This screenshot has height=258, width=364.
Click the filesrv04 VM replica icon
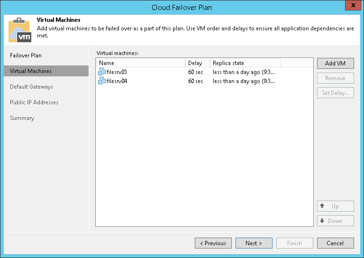coord(102,81)
